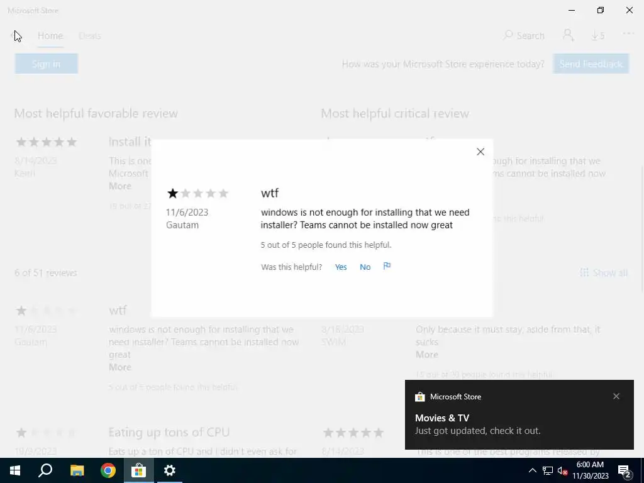Open the Movies & TV updated notification
644x483 pixels.
click(x=519, y=414)
